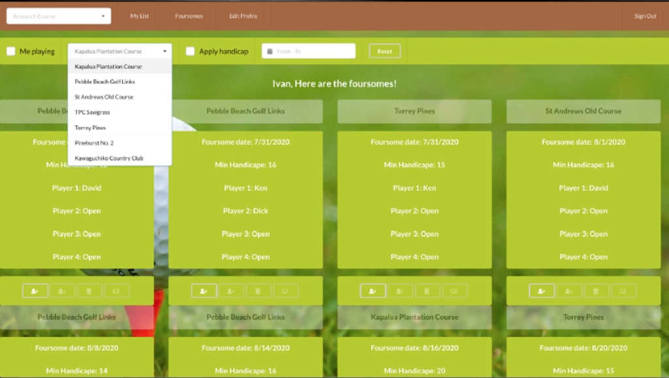This screenshot has height=378, width=669.
Task: Select Kapalua Plantation Course from the list
Action: 120,67
